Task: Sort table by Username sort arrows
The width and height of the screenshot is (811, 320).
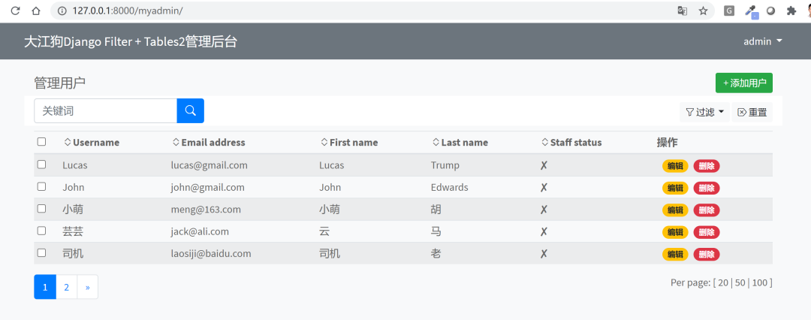Action: point(68,142)
